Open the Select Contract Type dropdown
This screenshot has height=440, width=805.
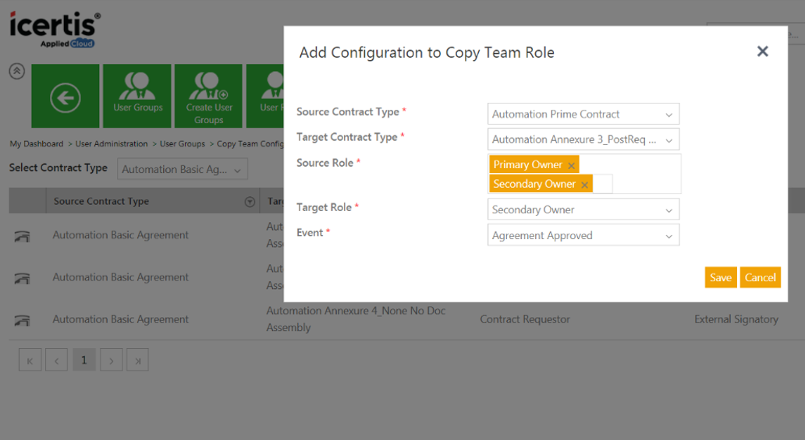pos(183,170)
